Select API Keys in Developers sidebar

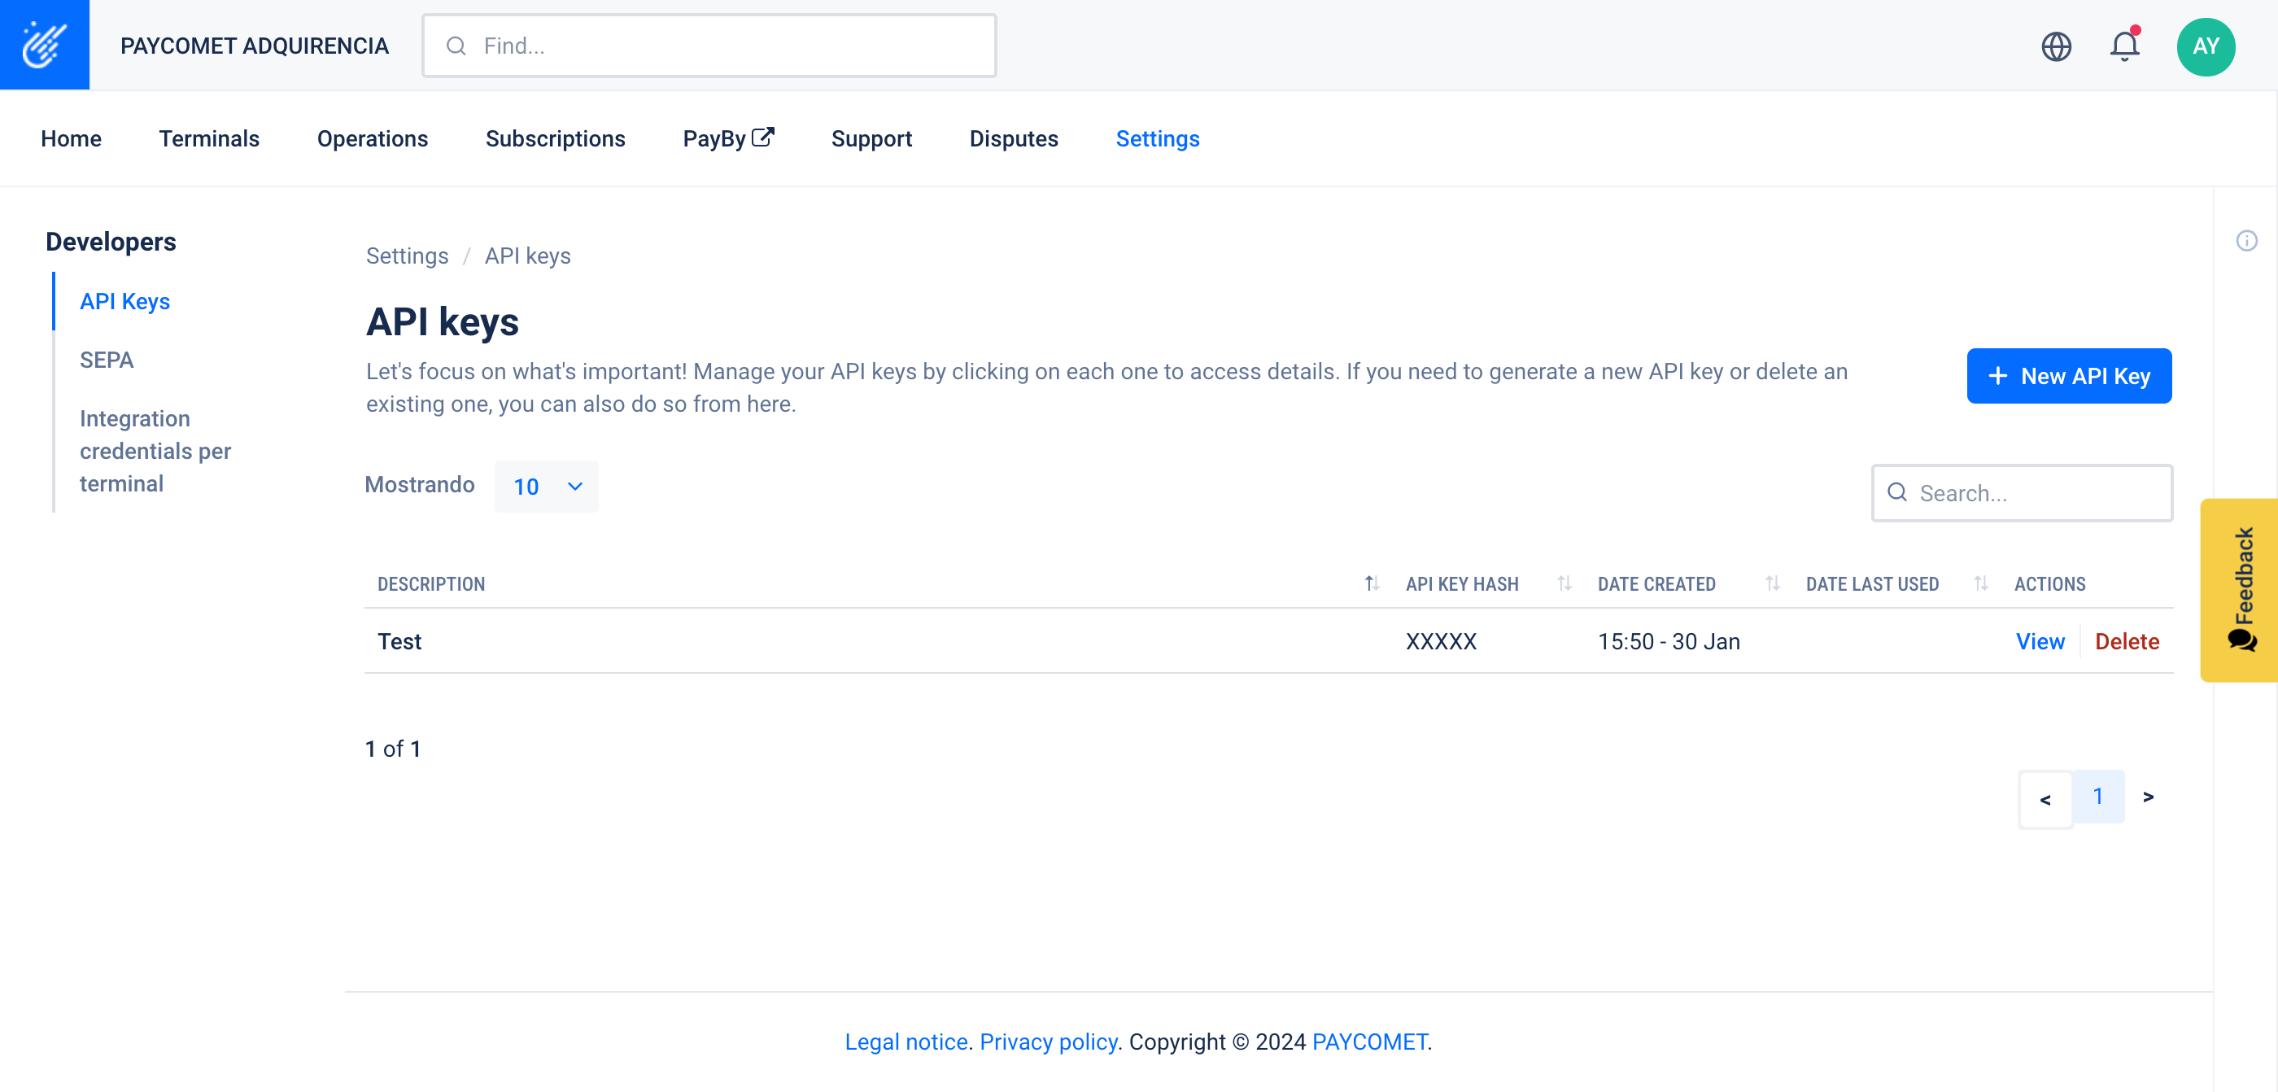124,302
